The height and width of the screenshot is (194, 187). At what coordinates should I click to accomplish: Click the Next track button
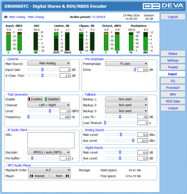point(60,176)
